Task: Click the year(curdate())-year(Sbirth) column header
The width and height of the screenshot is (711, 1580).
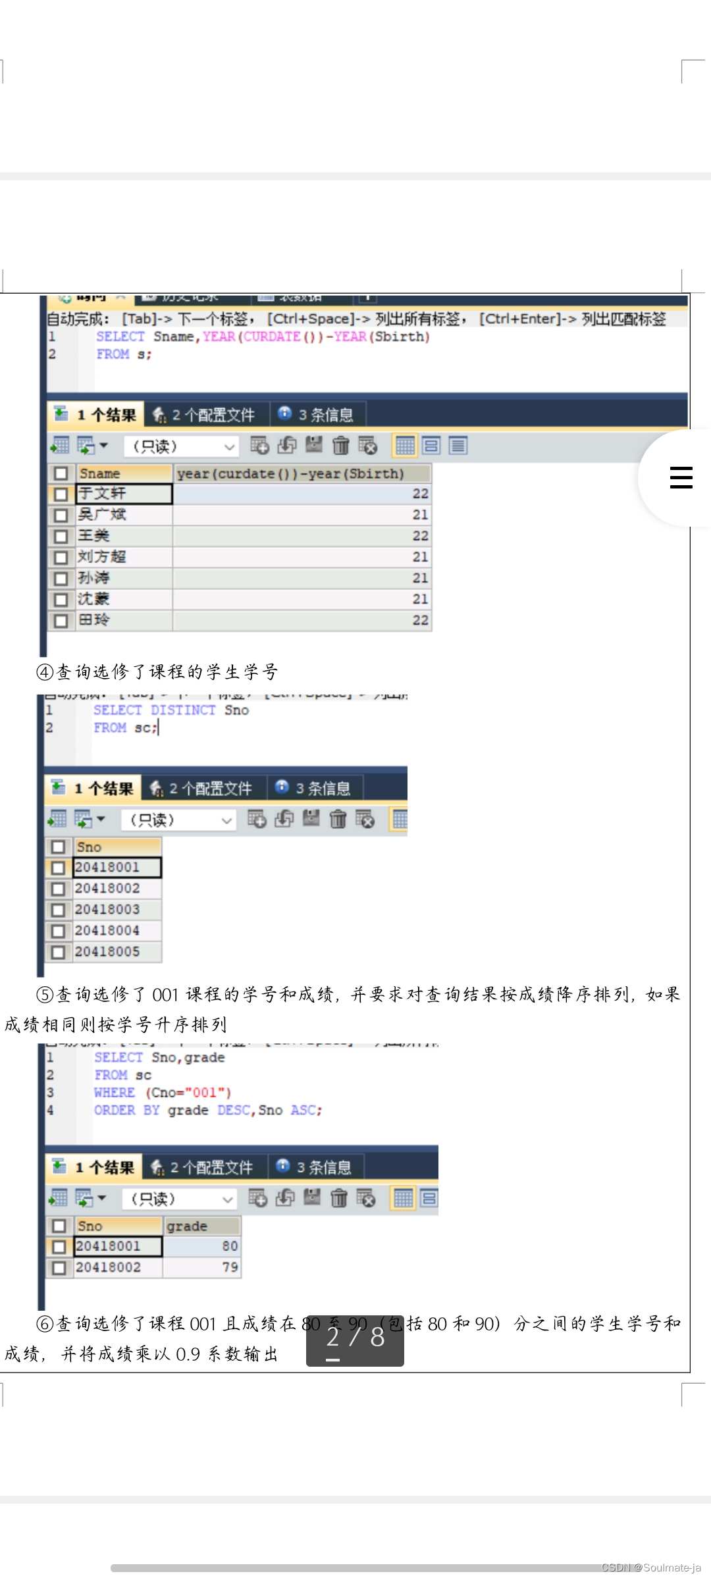Action: coord(303,473)
